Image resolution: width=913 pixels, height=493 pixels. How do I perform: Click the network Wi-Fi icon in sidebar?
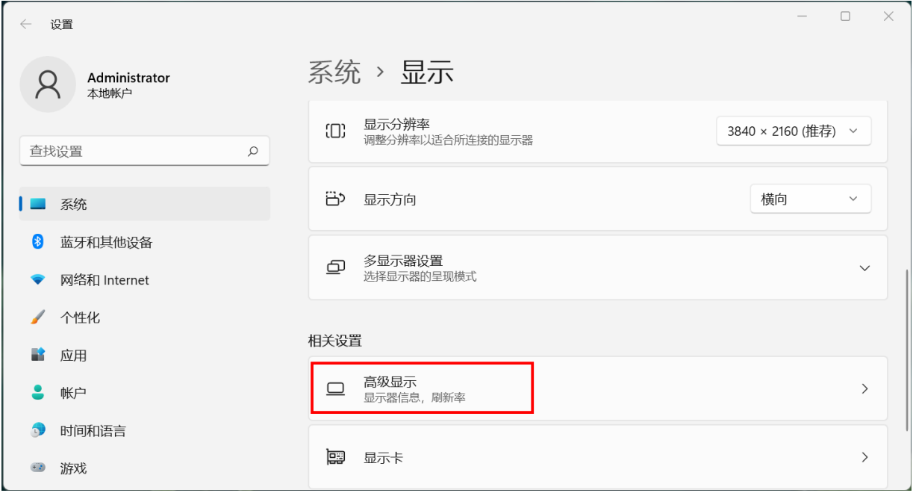pyautogui.click(x=38, y=280)
